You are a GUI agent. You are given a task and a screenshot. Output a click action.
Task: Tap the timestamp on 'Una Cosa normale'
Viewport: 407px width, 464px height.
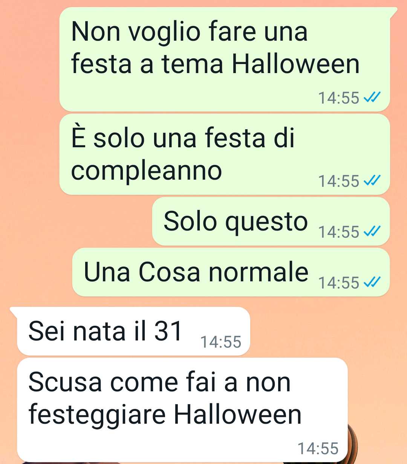point(339,282)
